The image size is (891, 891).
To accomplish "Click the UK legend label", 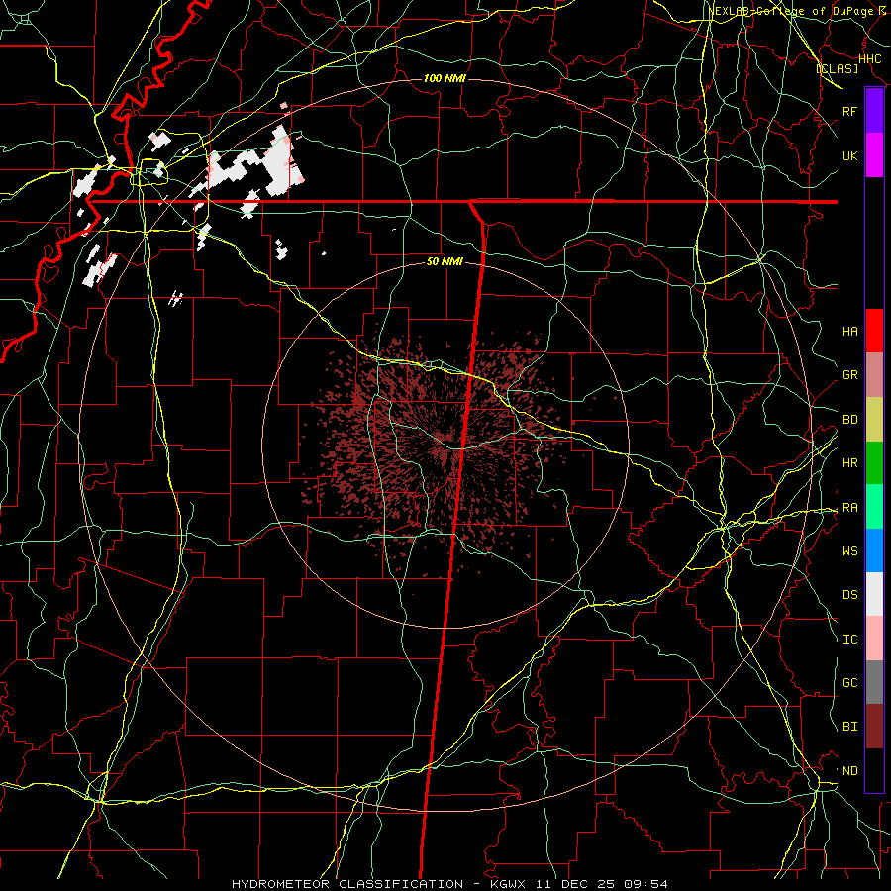I will coord(849,155).
